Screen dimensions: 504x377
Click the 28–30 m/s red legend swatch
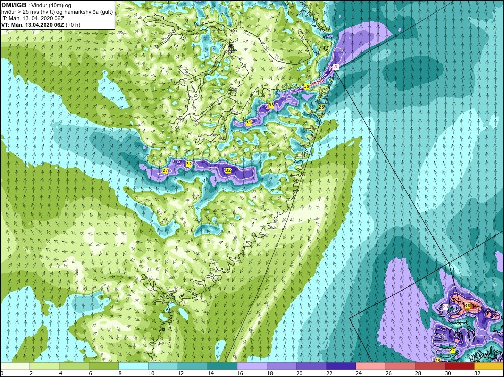(x=430, y=366)
